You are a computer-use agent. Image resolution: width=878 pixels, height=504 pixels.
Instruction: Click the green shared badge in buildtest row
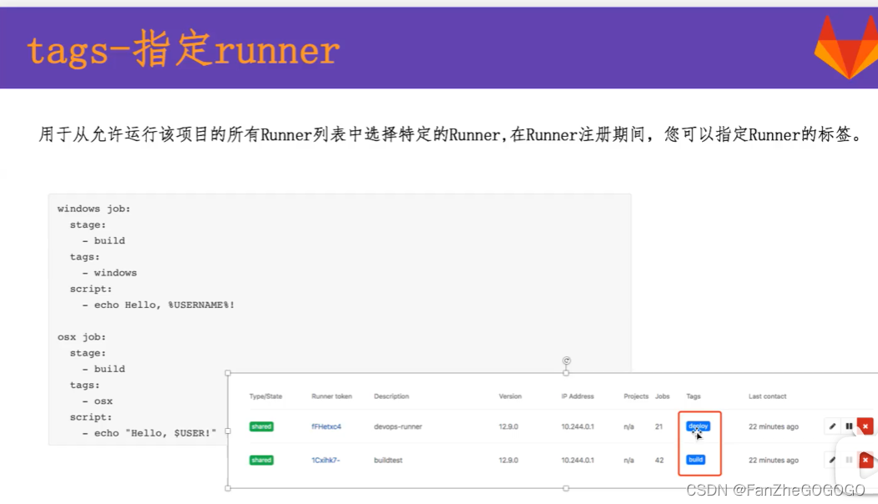(261, 461)
